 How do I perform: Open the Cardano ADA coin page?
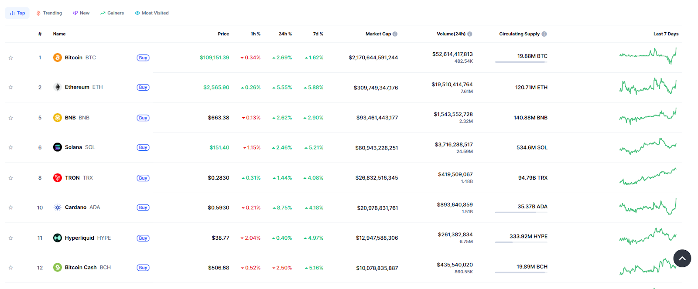click(82, 207)
